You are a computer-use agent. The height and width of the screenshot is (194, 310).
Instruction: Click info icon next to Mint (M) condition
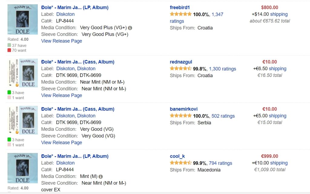(x=101, y=177)
